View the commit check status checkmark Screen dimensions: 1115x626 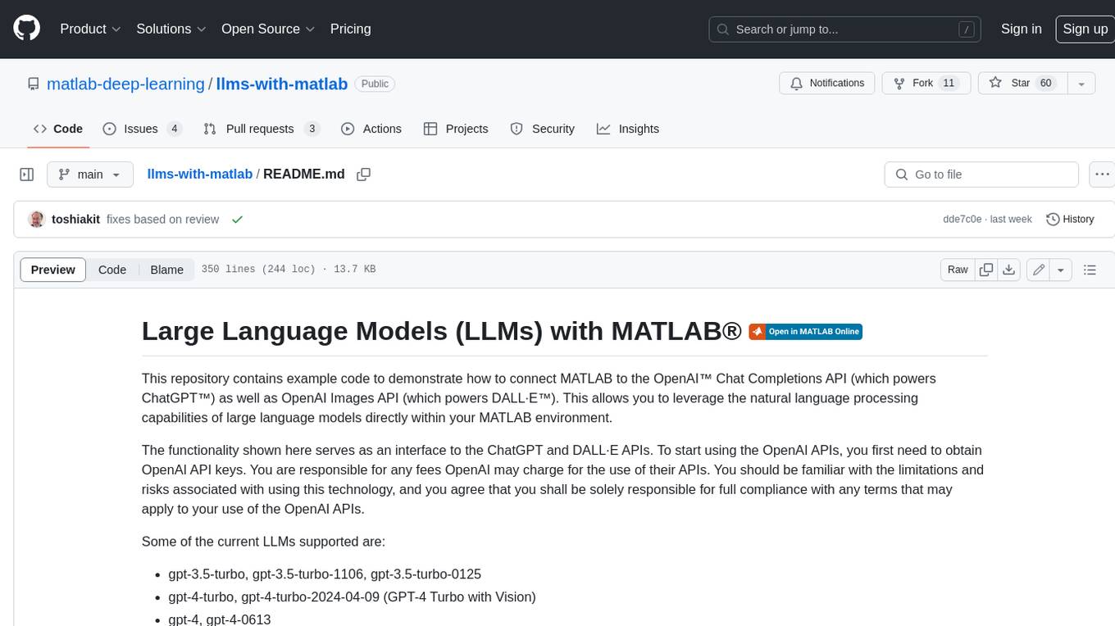tap(237, 220)
